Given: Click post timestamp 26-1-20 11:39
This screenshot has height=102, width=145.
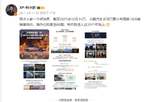Looking at the screenshot, I should click(x=29, y=13).
